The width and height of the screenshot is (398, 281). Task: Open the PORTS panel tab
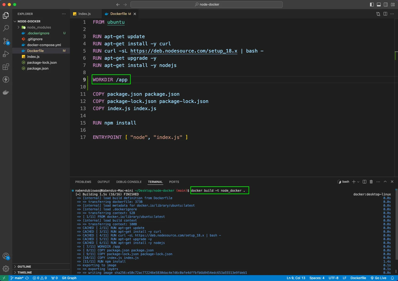click(x=174, y=182)
